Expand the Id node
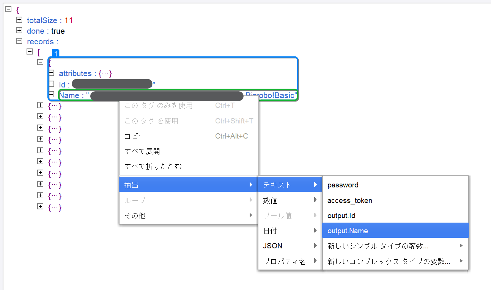491x290 pixels. click(x=51, y=84)
